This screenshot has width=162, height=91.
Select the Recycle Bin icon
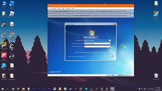tap(156, 77)
